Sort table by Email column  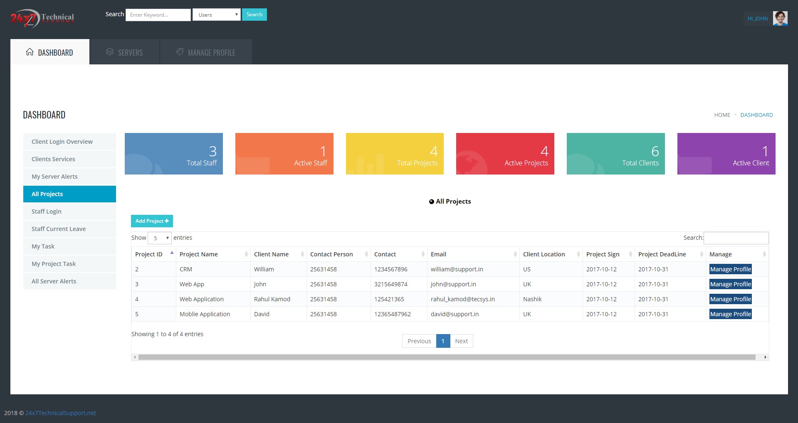(x=438, y=254)
